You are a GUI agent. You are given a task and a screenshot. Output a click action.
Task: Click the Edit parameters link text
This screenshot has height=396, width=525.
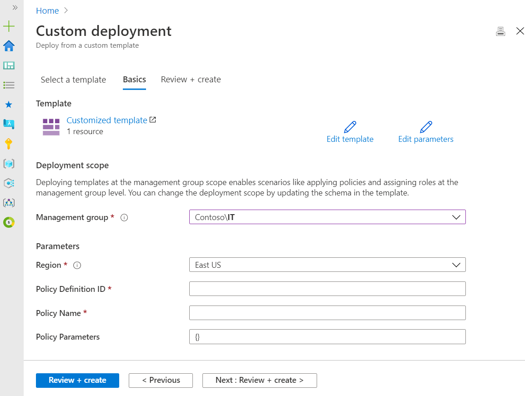coord(425,139)
